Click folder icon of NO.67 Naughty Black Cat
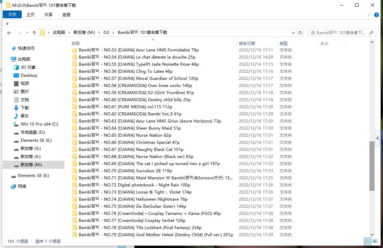The height and width of the screenshot is (248, 383). click(75, 149)
